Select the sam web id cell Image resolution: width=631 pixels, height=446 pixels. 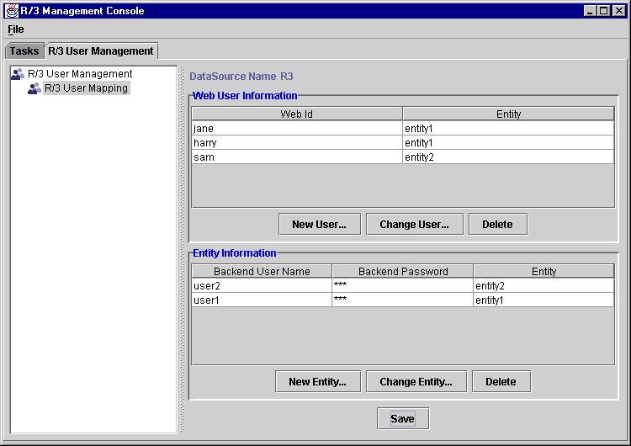(x=297, y=157)
